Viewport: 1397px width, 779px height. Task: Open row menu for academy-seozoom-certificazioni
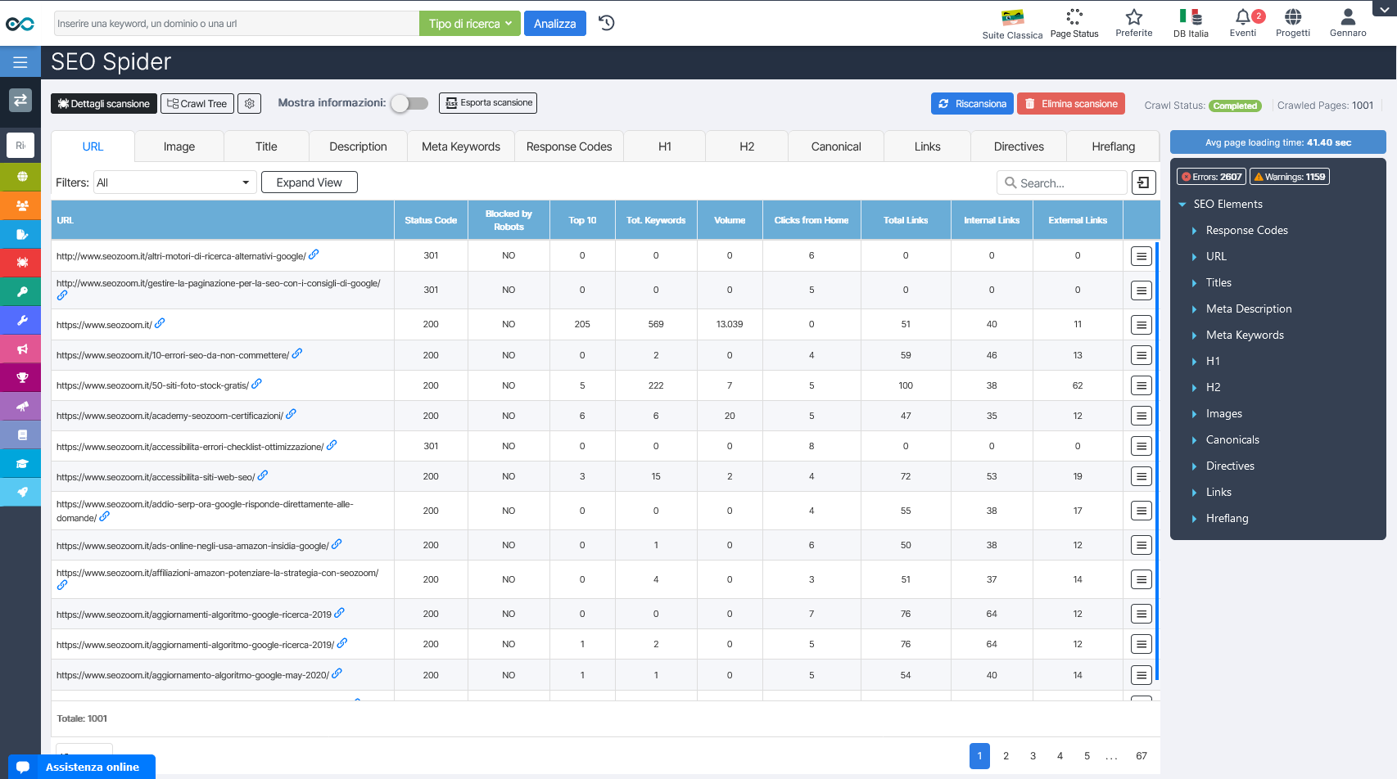pos(1141,416)
